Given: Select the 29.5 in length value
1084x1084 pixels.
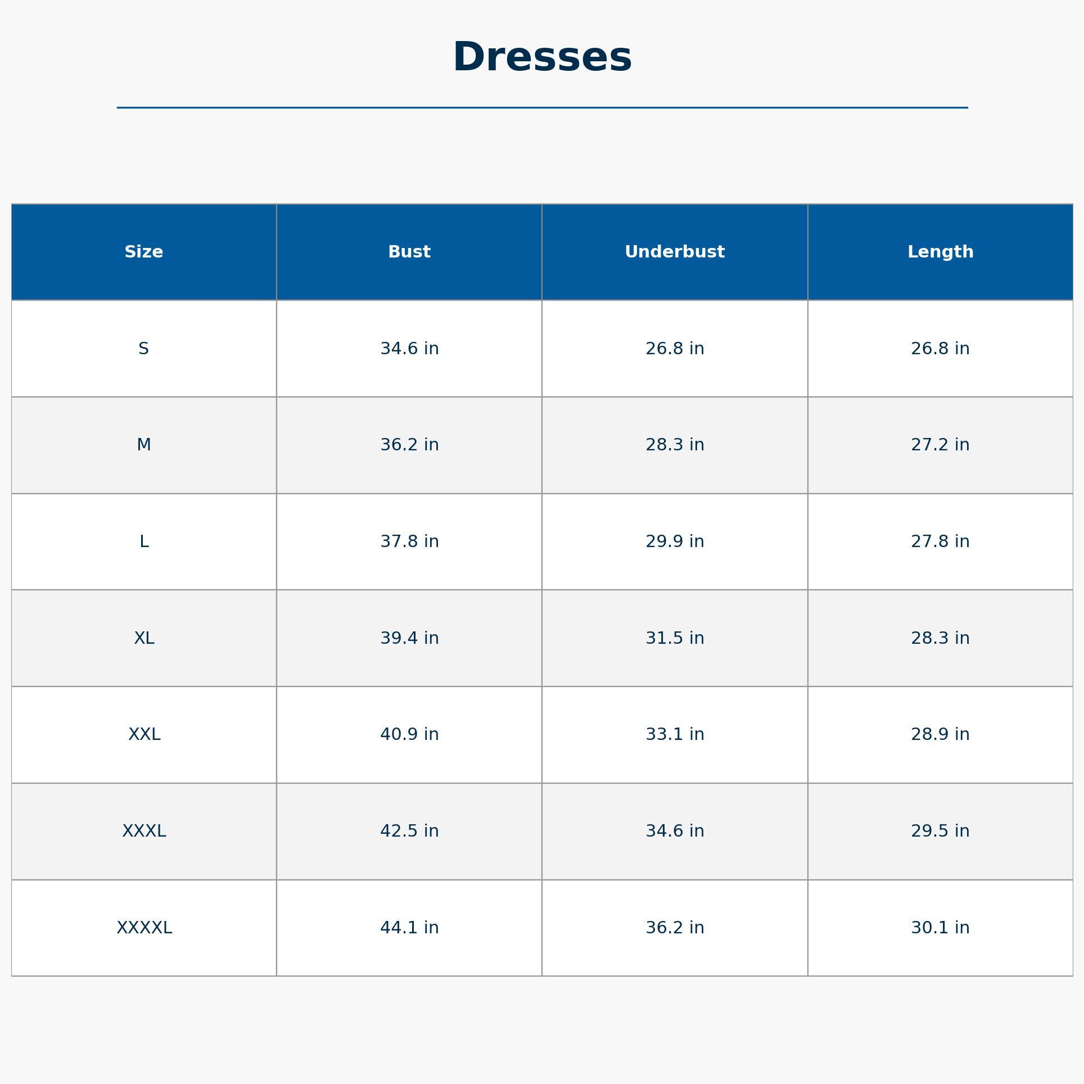Looking at the screenshot, I should [940, 831].
